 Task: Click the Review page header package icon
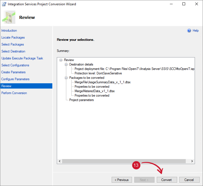(9, 17)
